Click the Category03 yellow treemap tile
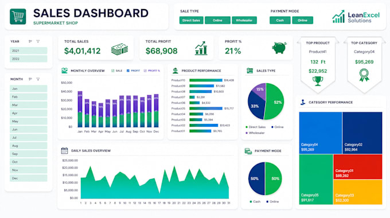 (358, 192)
